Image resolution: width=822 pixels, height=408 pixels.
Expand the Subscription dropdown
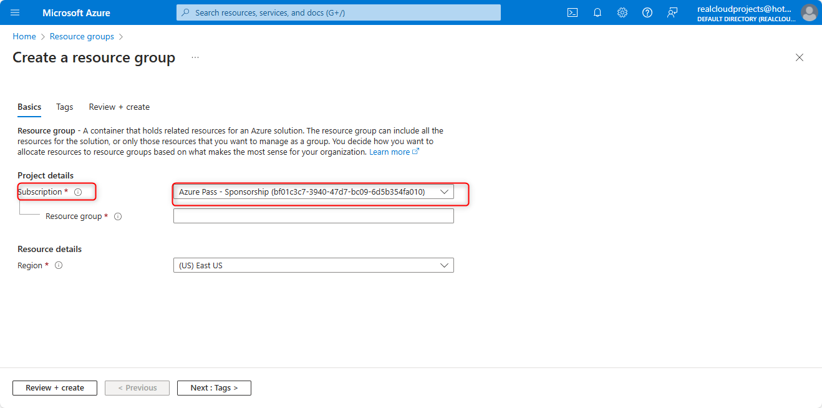(x=313, y=192)
